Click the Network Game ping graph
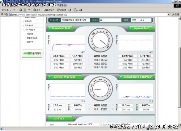 (x=136, y=91)
